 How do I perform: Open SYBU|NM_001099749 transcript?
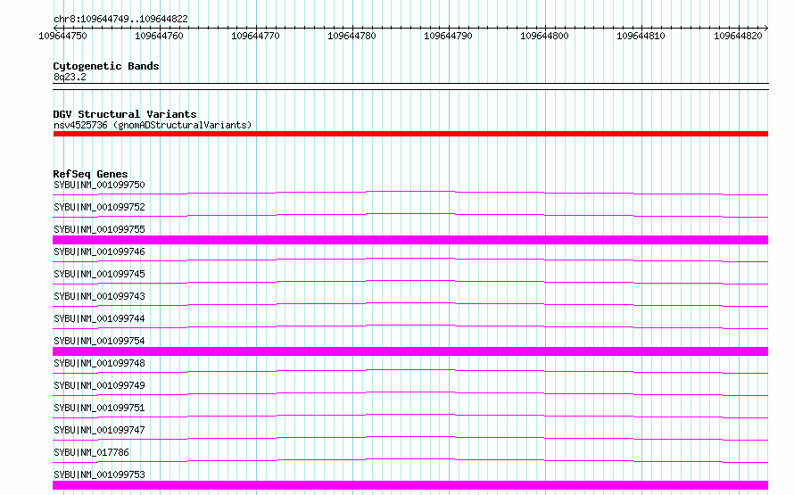pos(99,385)
